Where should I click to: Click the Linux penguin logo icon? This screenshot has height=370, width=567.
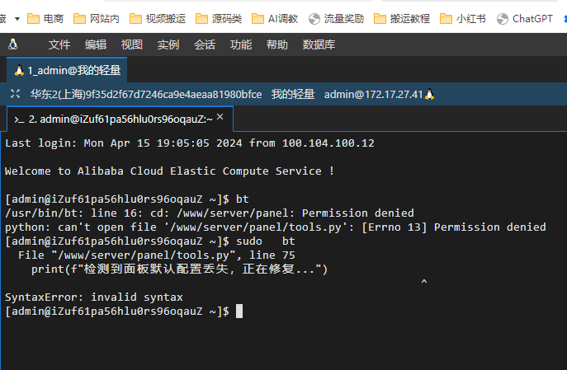13,44
